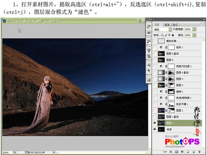The height and width of the screenshot is (155, 207).
Task: Open the fill percentage arrow
Action: point(194,35)
